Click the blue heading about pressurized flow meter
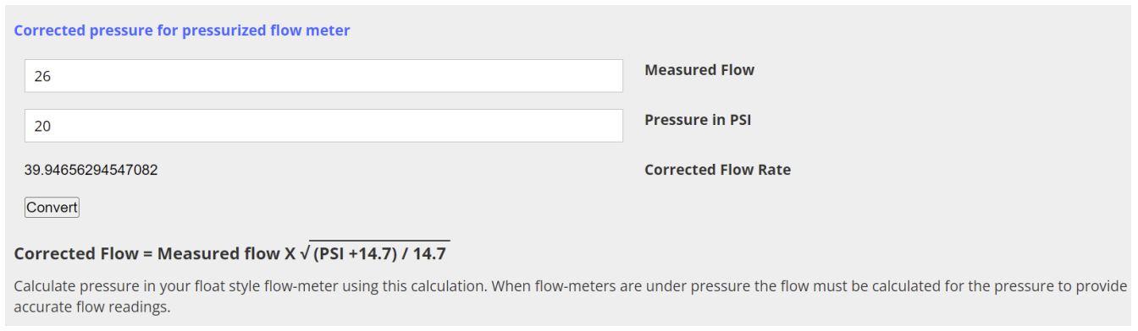The image size is (1138, 331). pos(182,30)
